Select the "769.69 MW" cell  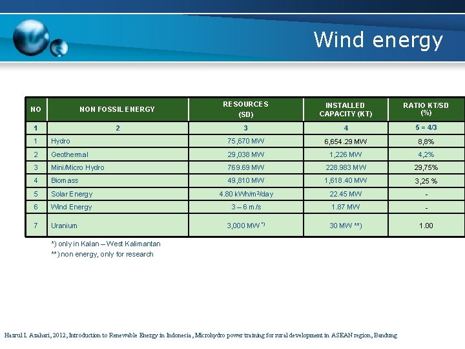246,167
